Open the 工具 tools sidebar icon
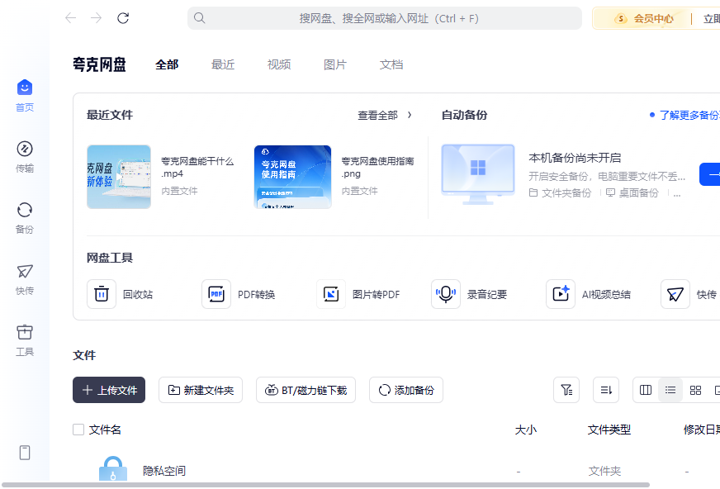The width and height of the screenshot is (720, 489). pos(25,332)
